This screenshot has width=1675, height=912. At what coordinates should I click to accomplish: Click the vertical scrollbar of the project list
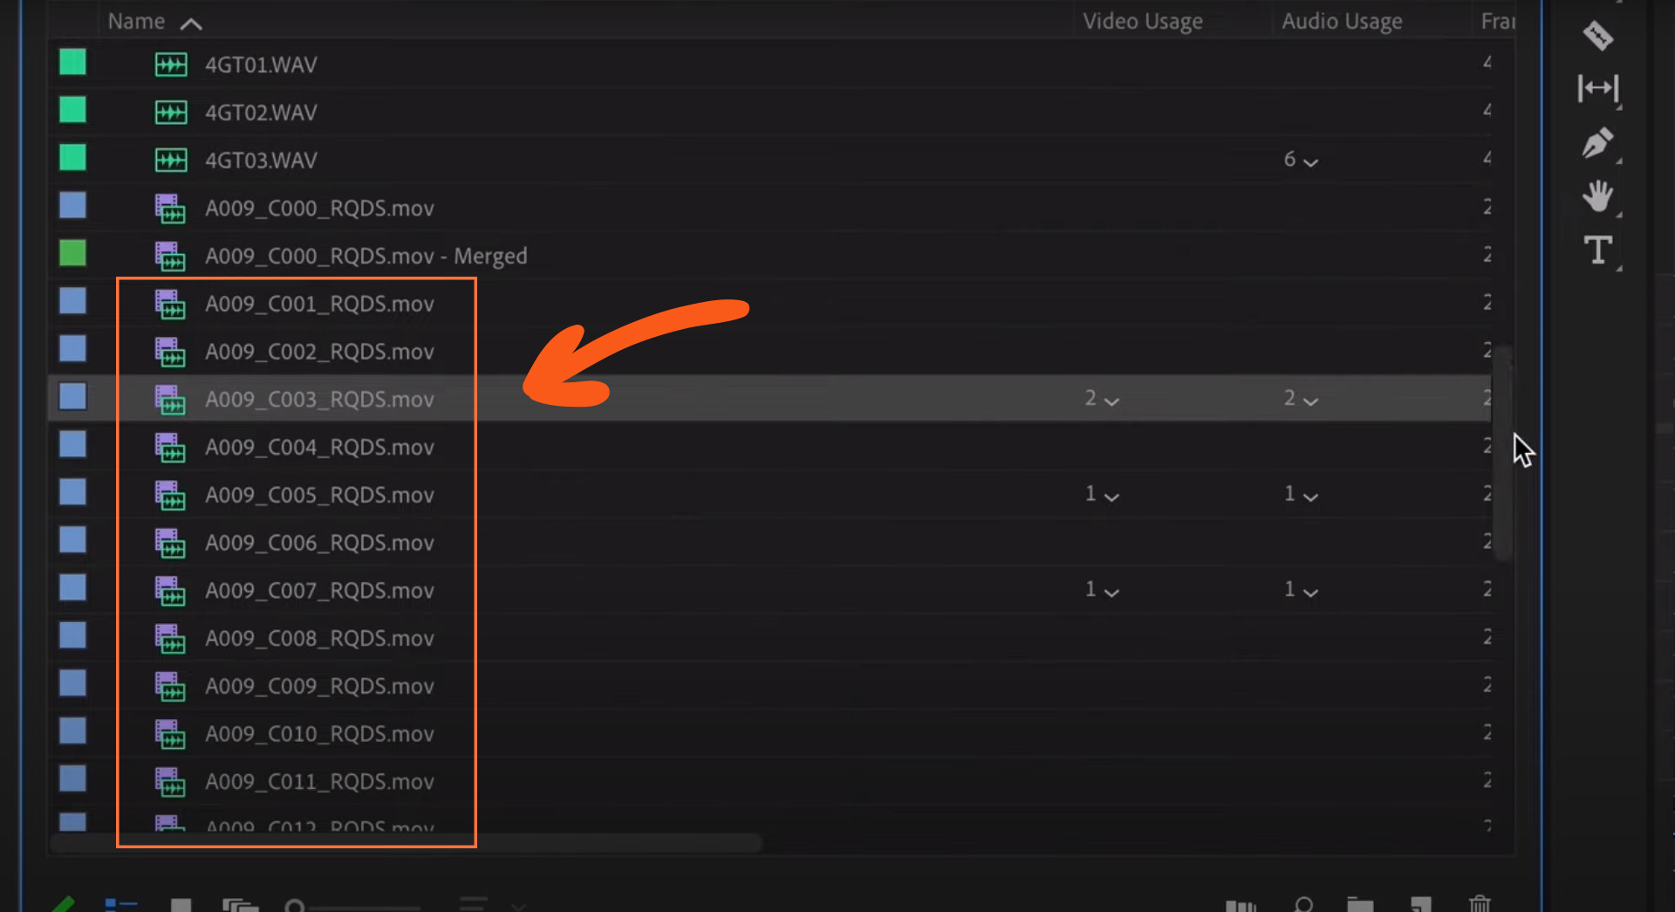(x=1502, y=454)
